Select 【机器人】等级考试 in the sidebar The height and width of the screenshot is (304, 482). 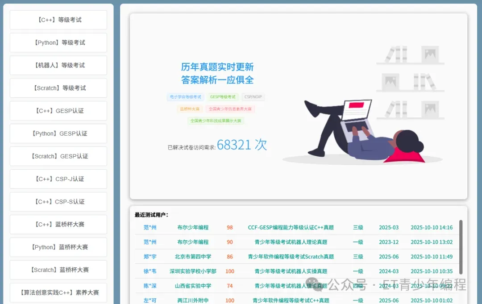pos(58,66)
